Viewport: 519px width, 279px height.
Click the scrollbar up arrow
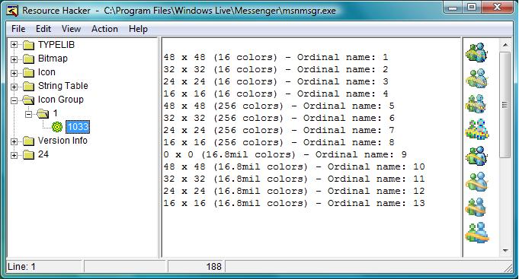[505, 45]
